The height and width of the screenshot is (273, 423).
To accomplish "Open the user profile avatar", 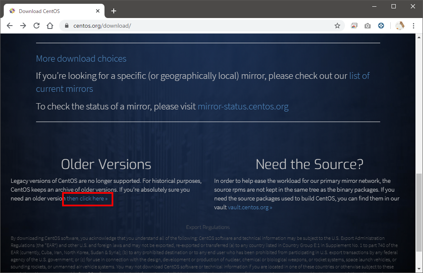I will [400, 26].
